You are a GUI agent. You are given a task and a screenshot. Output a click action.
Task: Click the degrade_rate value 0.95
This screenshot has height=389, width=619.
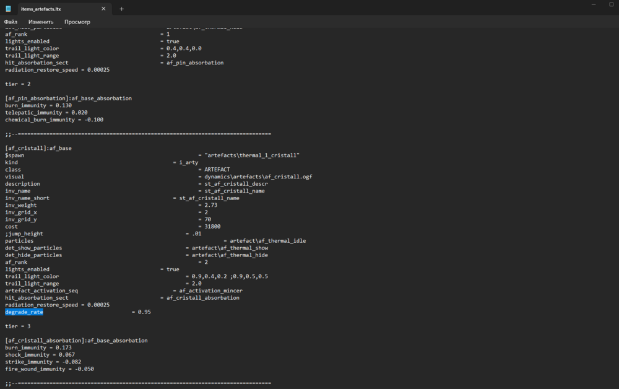pos(144,312)
